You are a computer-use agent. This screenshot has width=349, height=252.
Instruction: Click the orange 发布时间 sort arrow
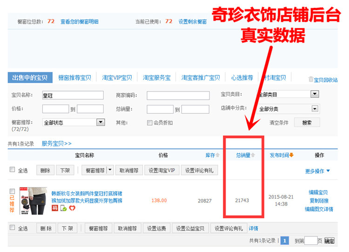(291, 155)
